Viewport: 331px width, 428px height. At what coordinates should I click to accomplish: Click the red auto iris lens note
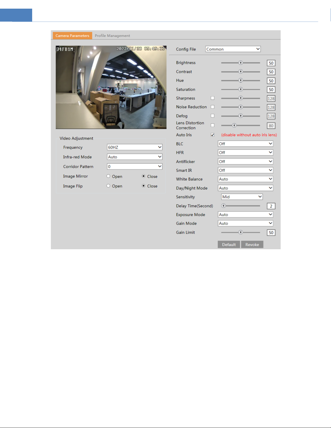pyautogui.click(x=249, y=135)
